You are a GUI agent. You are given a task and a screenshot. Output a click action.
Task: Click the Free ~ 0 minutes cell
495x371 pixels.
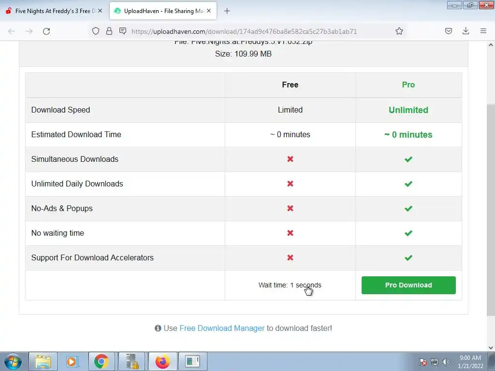290,134
